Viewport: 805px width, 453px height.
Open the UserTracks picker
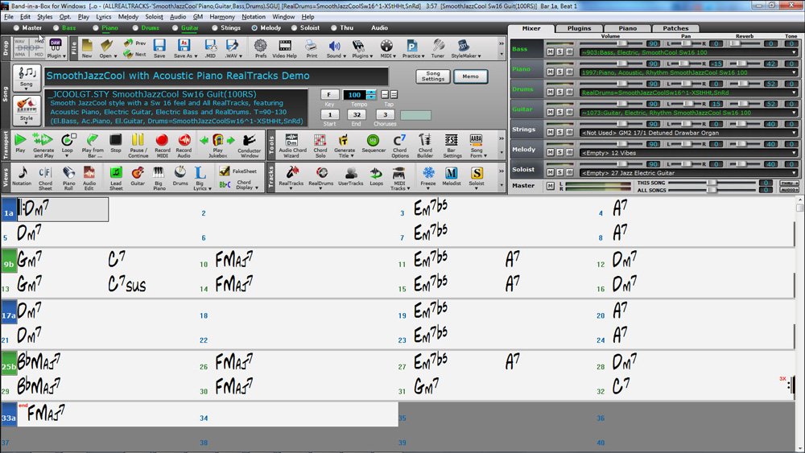tap(351, 176)
